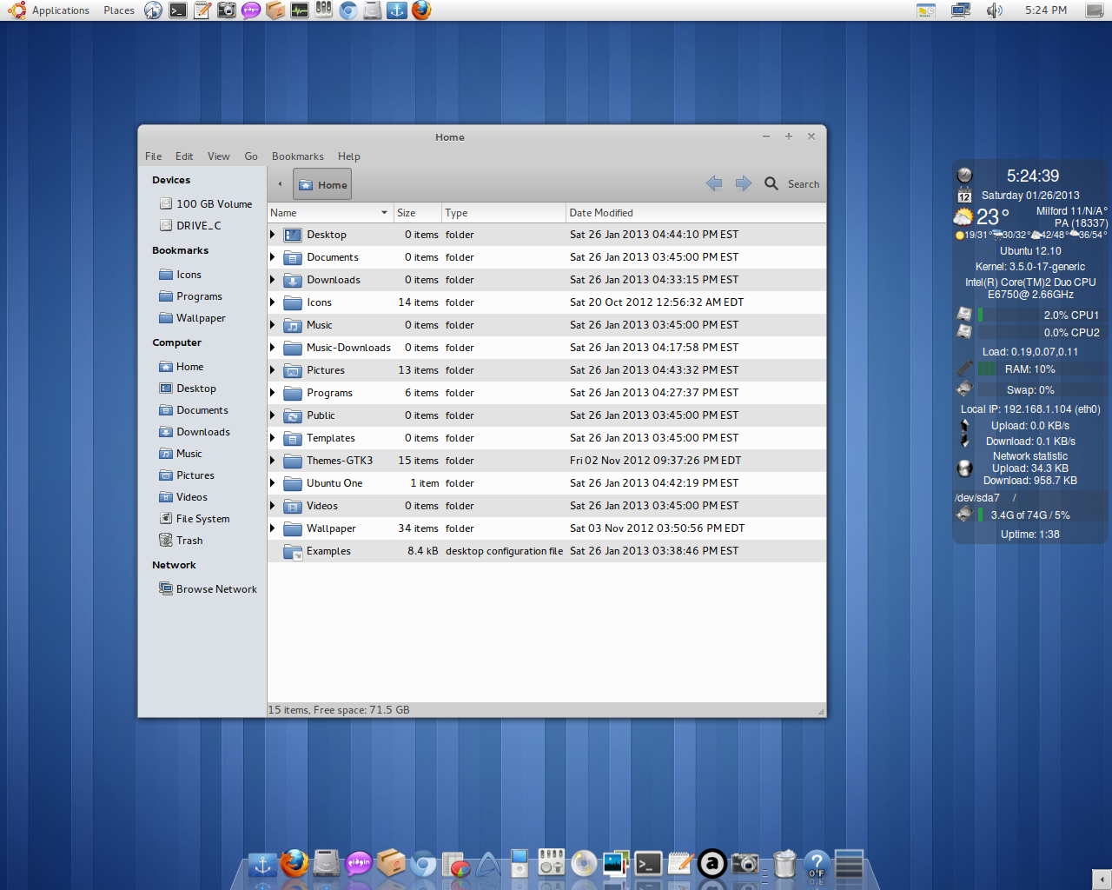Click the volume speaker icon in the panel
This screenshot has height=890, width=1112.
(994, 10)
